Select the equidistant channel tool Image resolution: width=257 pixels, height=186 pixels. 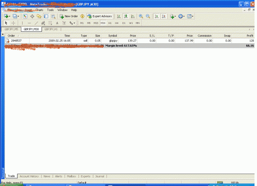pos(43,23)
